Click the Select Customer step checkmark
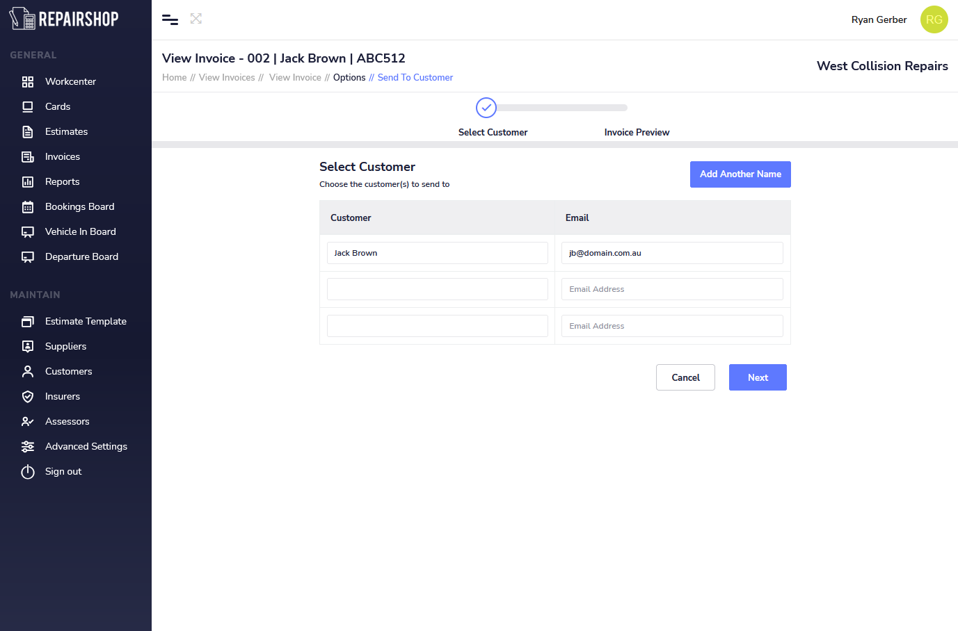 pos(486,108)
